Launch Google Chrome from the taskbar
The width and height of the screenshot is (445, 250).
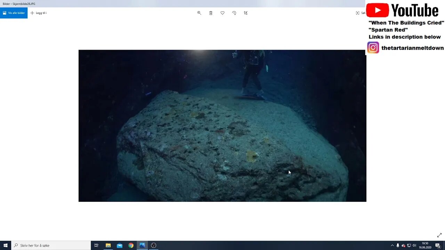coord(131,245)
